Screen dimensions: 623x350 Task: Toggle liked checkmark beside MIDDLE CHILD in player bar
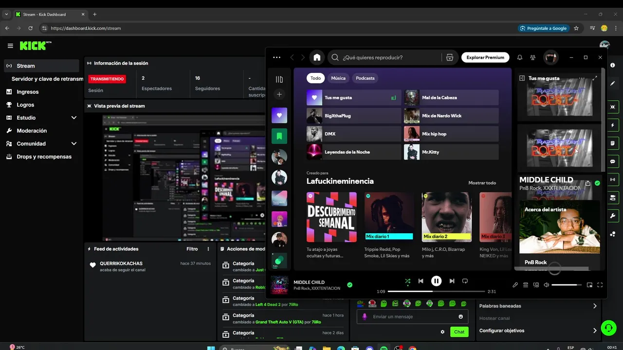coord(349,285)
